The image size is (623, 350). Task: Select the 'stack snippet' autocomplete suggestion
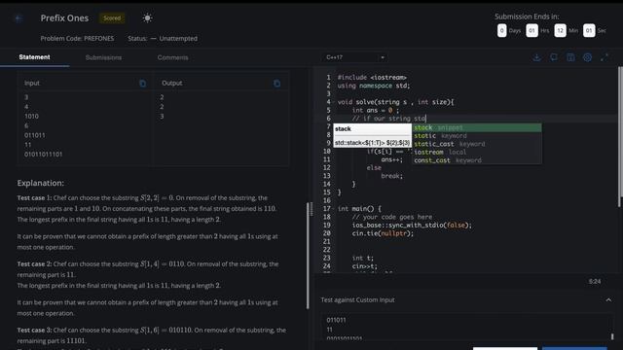tap(477, 127)
